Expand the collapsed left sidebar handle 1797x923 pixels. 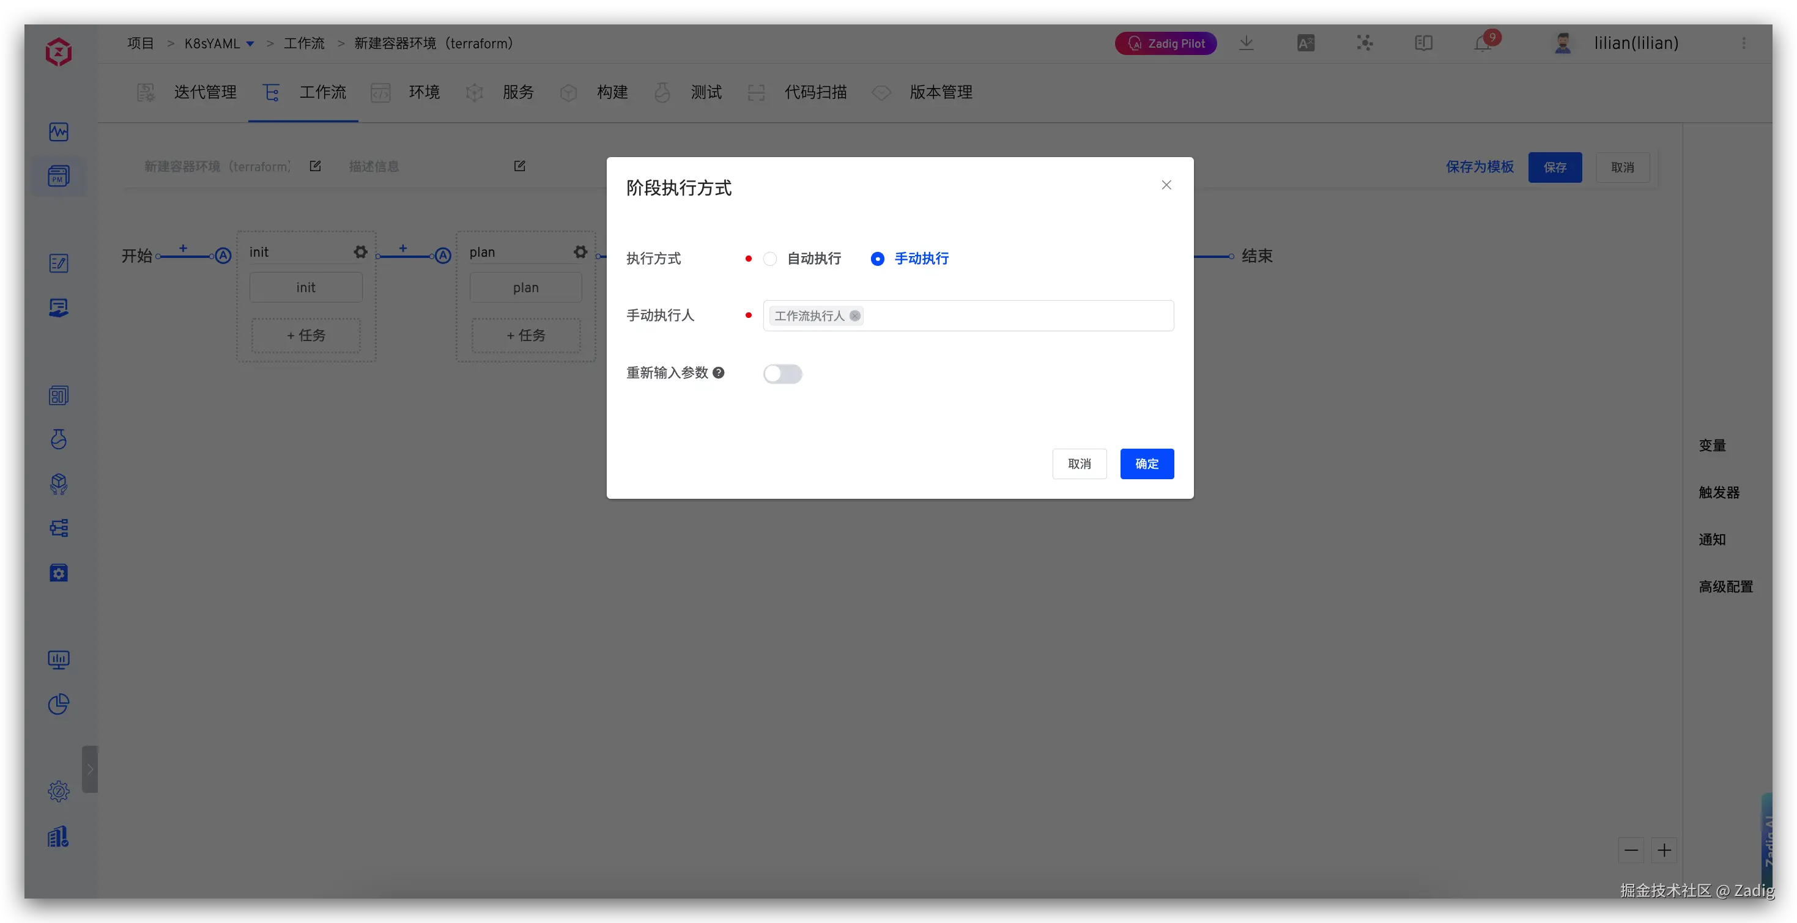(89, 769)
